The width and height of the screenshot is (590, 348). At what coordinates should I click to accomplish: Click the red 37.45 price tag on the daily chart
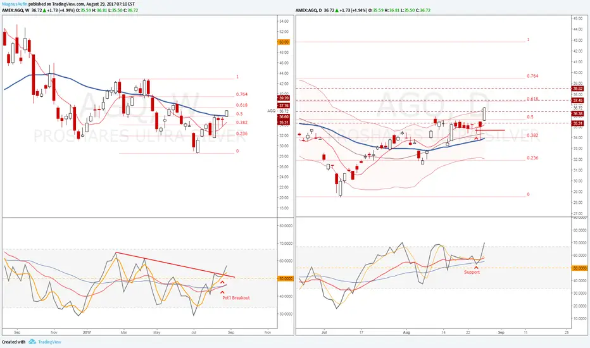pos(577,101)
